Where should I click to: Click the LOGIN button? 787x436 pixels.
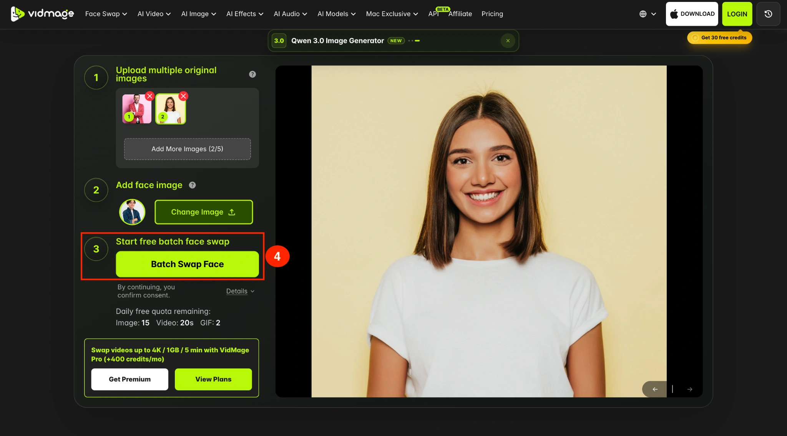tap(737, 14)
